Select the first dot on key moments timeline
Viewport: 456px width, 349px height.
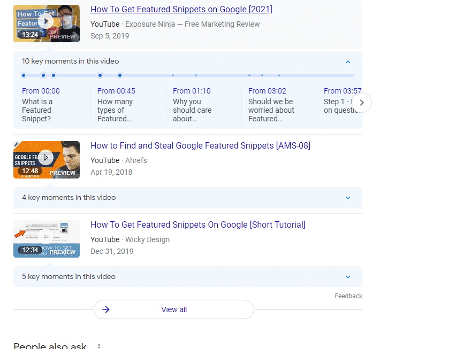(24, 75)
